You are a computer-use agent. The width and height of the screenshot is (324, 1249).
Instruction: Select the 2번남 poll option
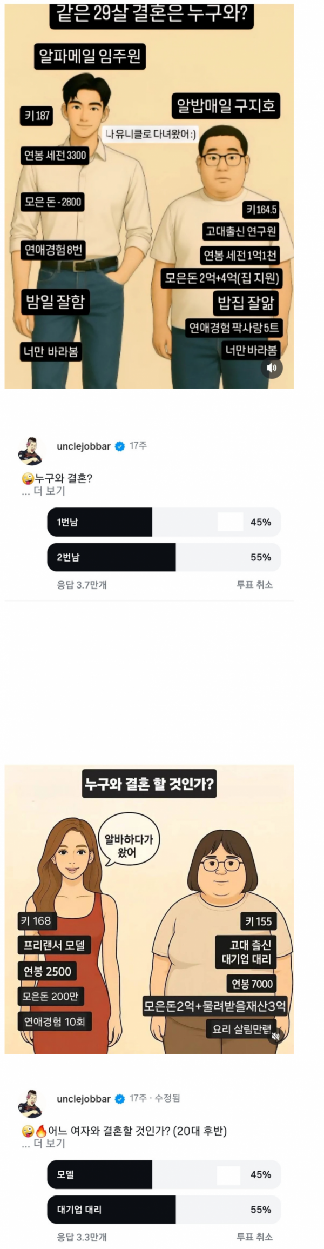164,557
